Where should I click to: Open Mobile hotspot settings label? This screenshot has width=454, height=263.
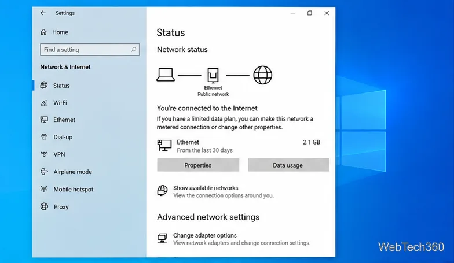(74, 190)
